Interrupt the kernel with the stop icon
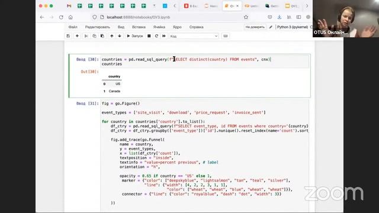This screenshot has width=379, height=213. coord(149,36)
